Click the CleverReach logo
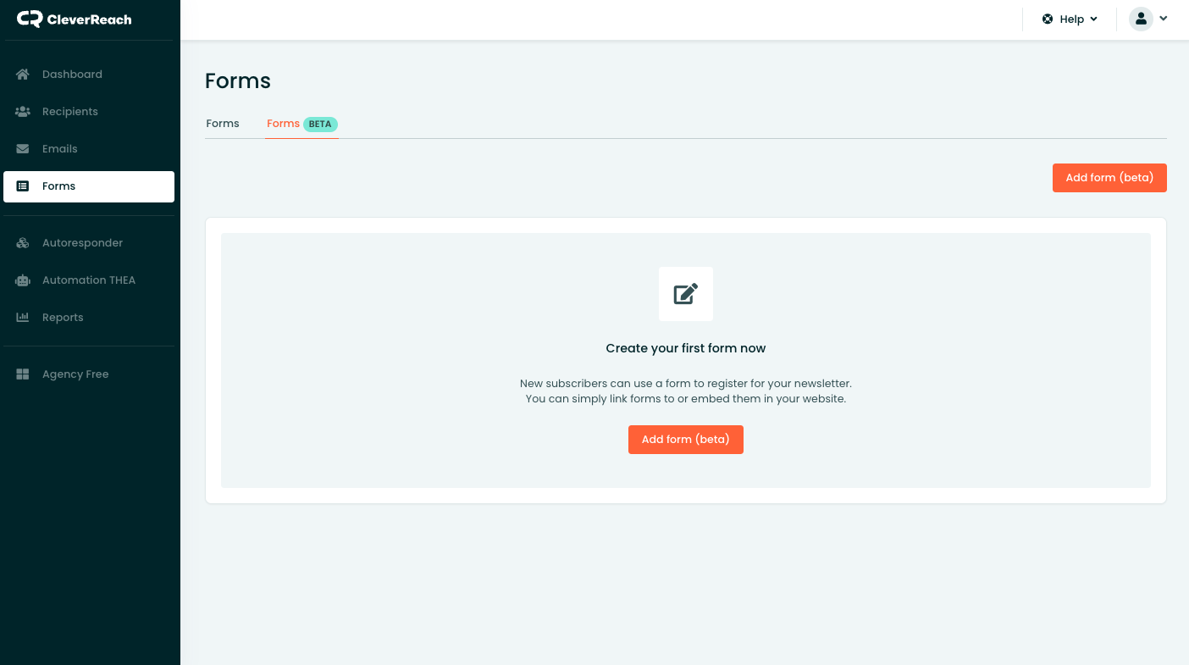 75,19
